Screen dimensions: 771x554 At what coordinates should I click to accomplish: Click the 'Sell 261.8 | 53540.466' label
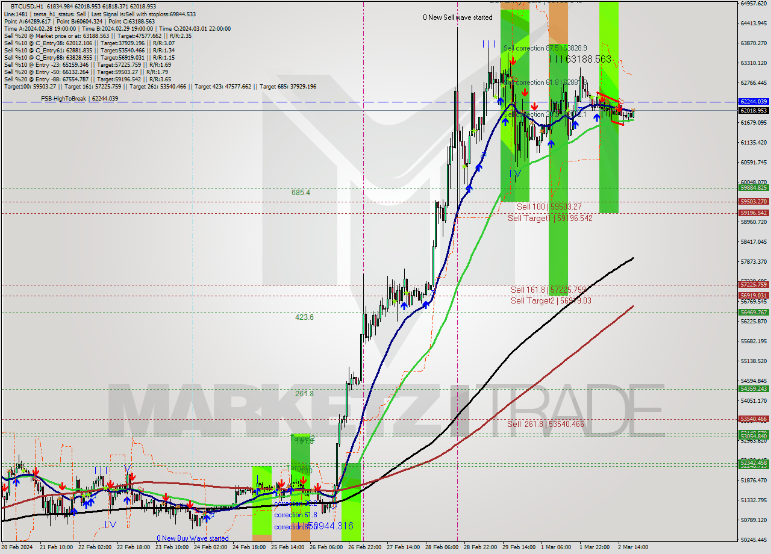pos(545,424)
